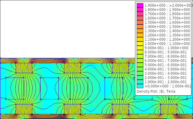Click the 1.000–1.100 legend color swatch
Viewport: 193px width, 119px height.
140,44
